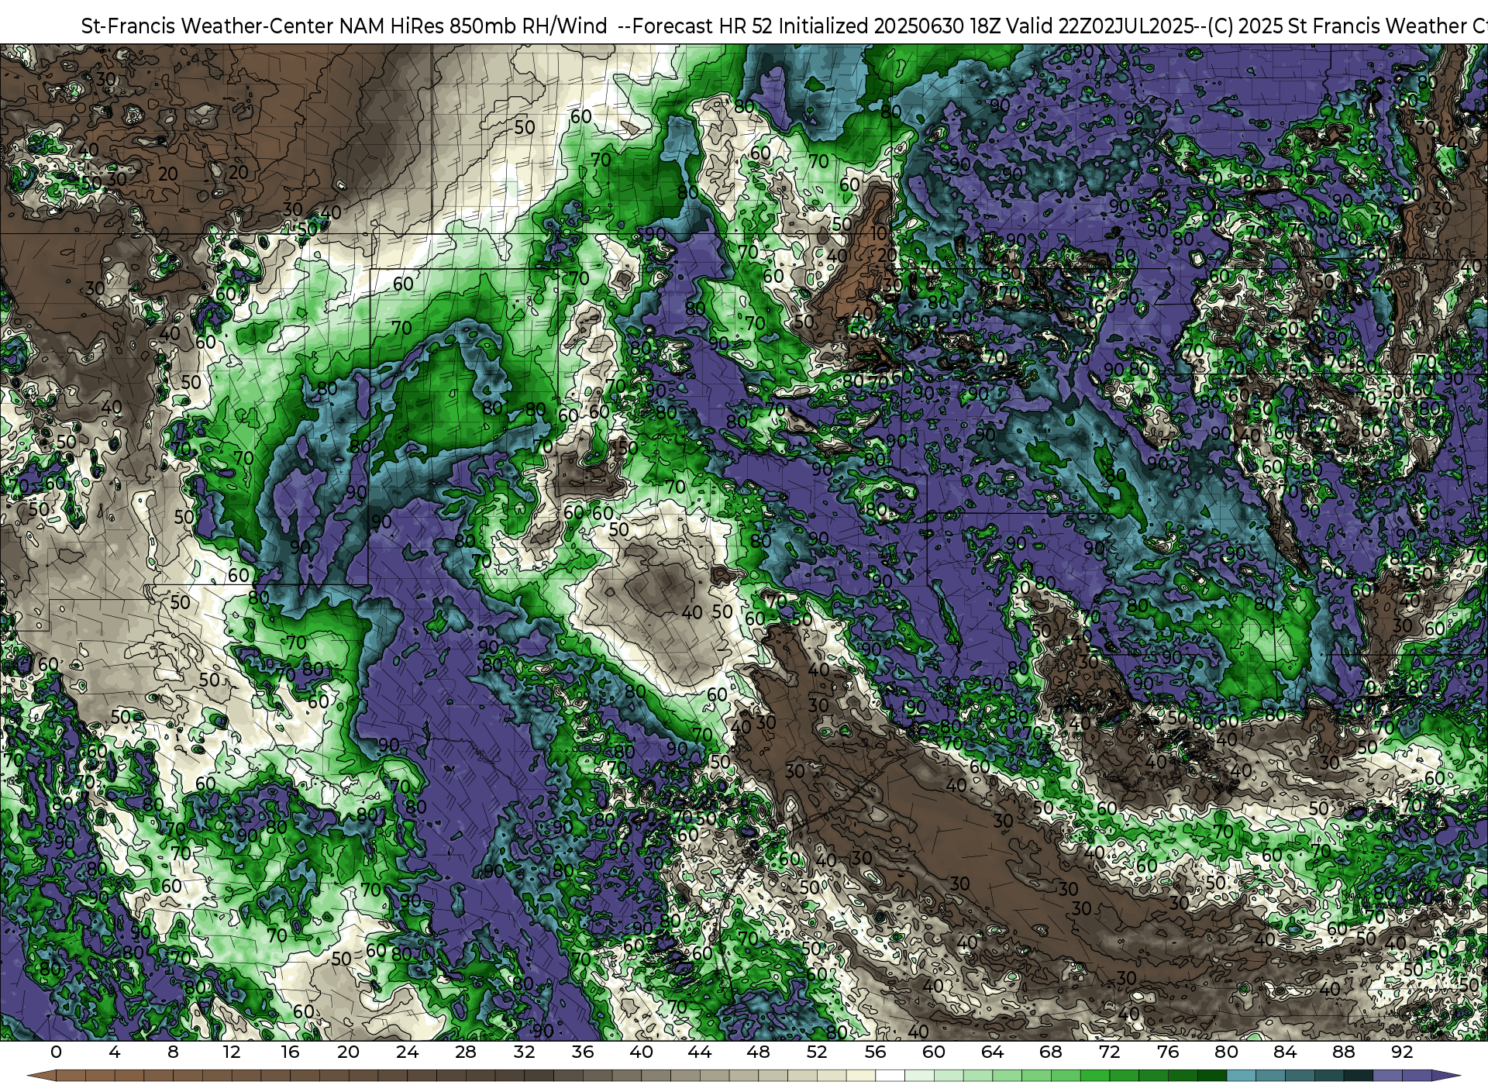Click the color legend scale label 16
Viewport: 1488px width, 1085px height.
click(x=290, y=1052)
